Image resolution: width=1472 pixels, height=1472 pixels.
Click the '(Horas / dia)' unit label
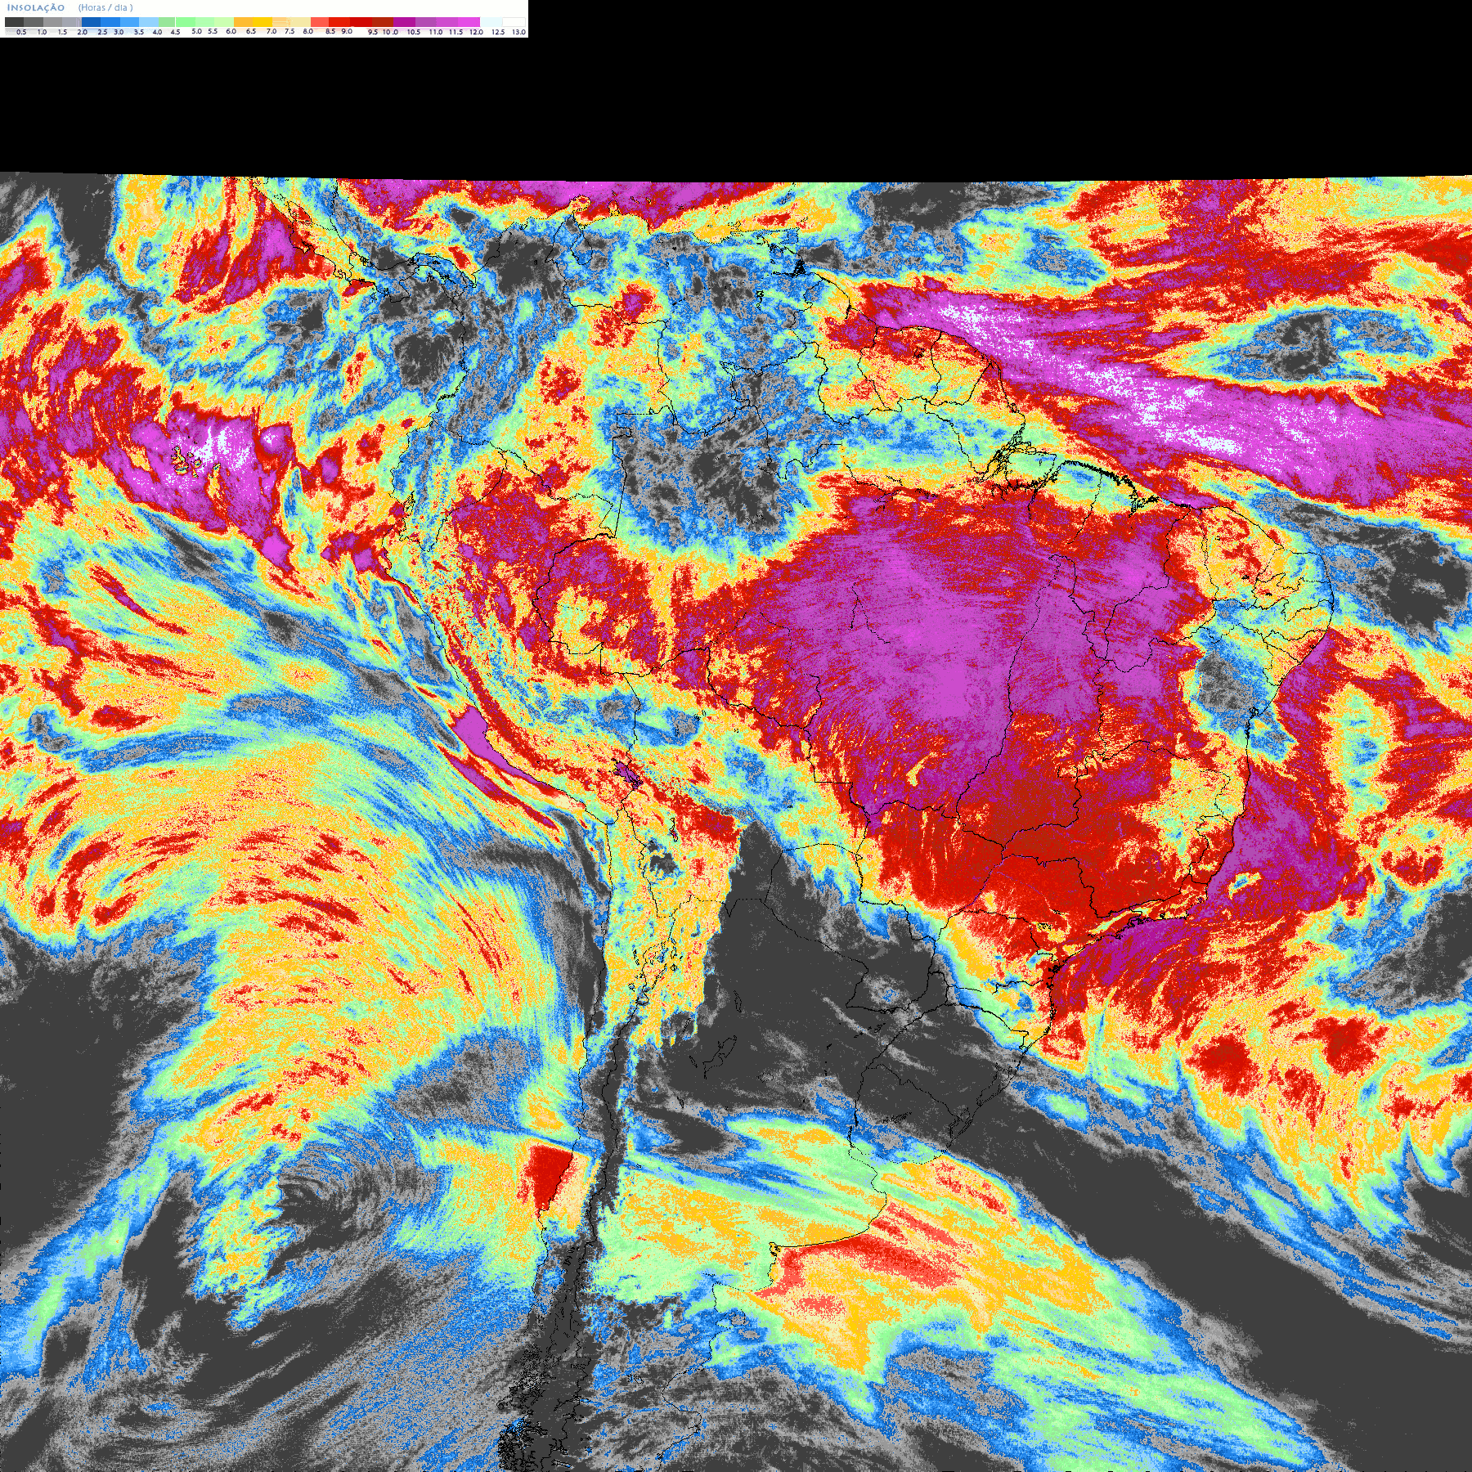[105, 7]
